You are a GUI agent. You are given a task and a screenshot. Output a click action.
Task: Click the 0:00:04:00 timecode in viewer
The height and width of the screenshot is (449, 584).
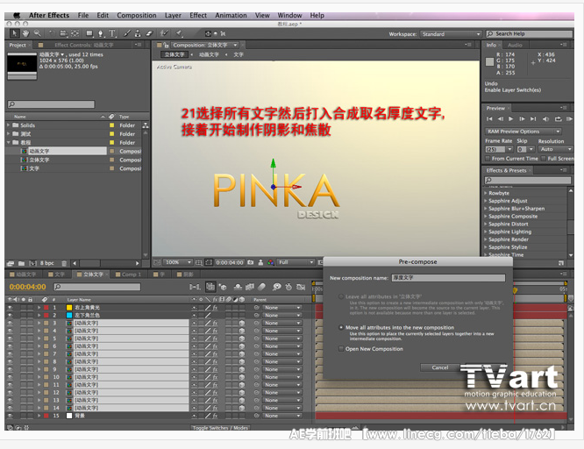pyautogui.click(x=230, y=262)
